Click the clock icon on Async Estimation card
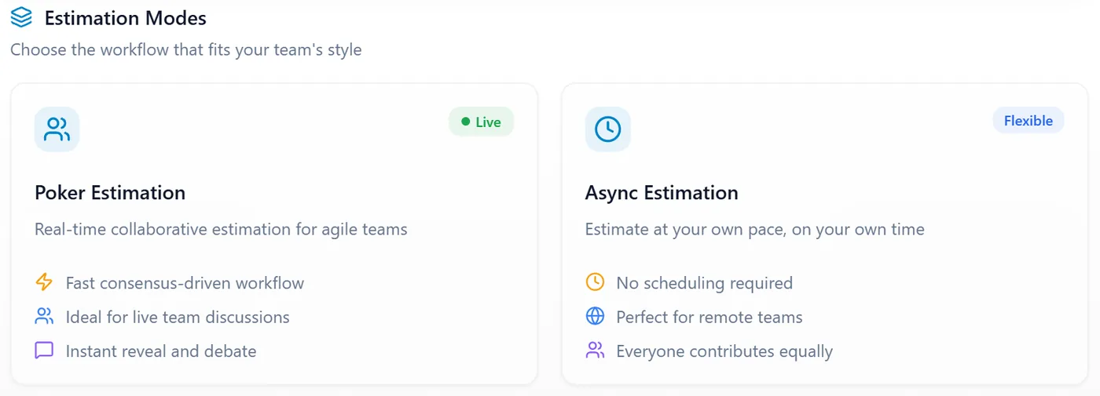The height and width of the screenshot is (396, 1100). 608,129
